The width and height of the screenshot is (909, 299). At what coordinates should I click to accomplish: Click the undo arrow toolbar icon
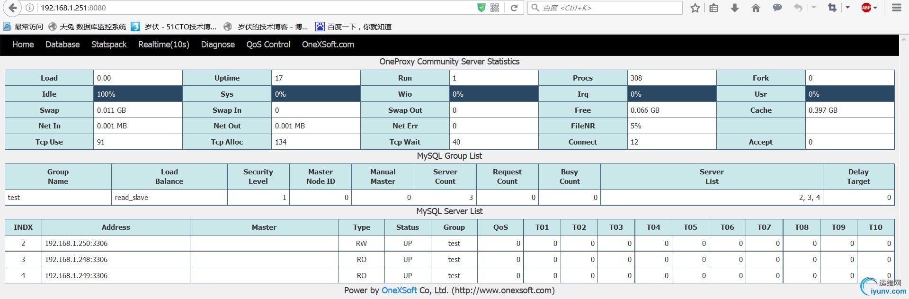pos(798,8)
